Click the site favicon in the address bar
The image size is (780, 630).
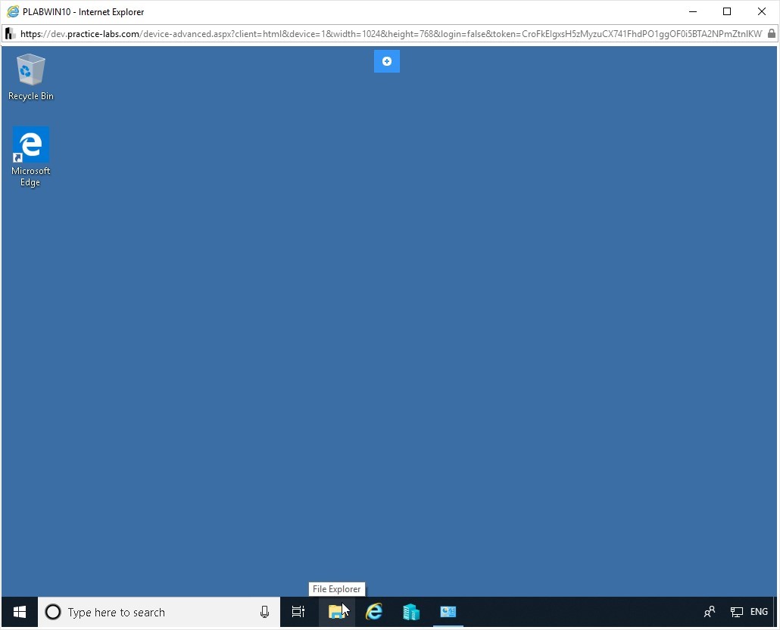pyautogui.click(x=9, y=34)
